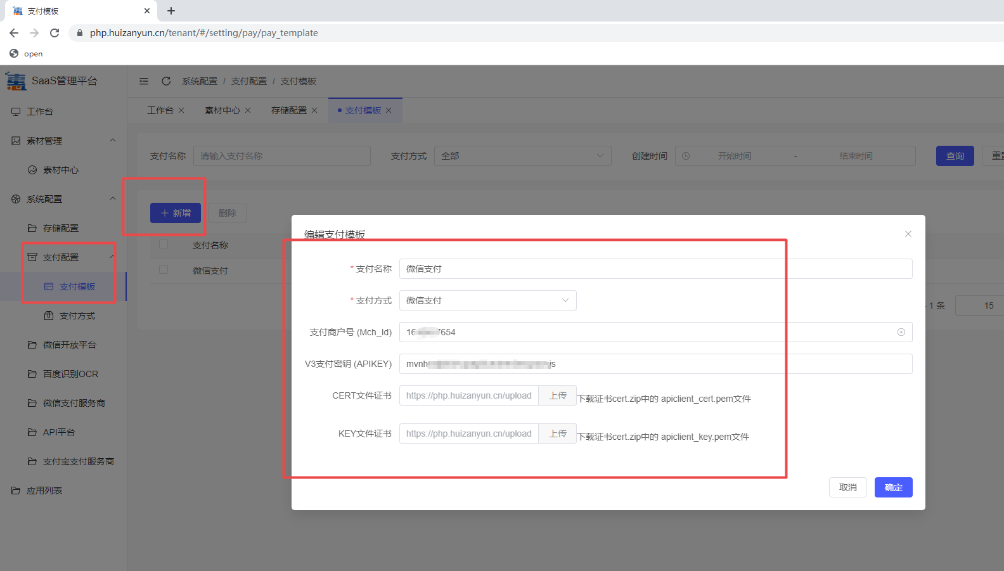The height and width of the screenshot is (571, 1004).
Task: Click the refresh icon beside breadcrumb
Action: point(166,81)
